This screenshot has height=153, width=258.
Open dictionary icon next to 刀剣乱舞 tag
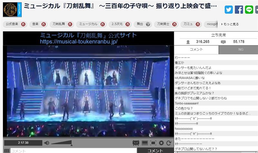70,24
